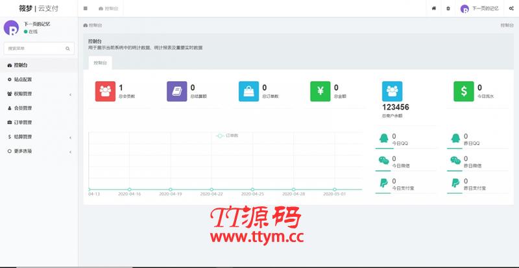Click the 今日流水 label
Image resolution: width=519 pixels, height=268 pixels.
click(486, 97)
